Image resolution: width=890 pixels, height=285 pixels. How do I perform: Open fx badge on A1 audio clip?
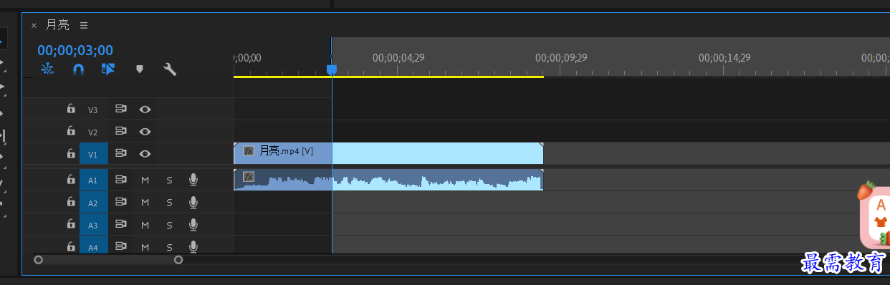point(249,177)
